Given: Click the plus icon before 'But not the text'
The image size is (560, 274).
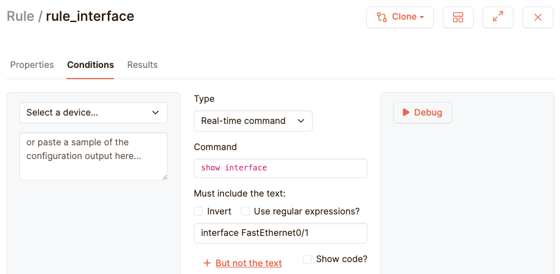Looking at the screenshot, I should (x=207, y=263).
